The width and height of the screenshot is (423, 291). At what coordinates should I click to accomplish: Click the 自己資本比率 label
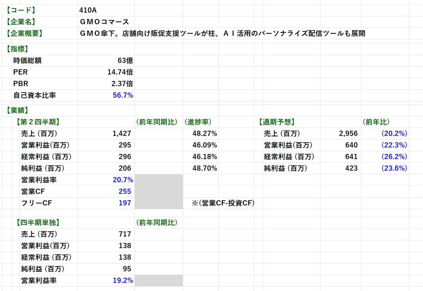(x=35, y=95)
